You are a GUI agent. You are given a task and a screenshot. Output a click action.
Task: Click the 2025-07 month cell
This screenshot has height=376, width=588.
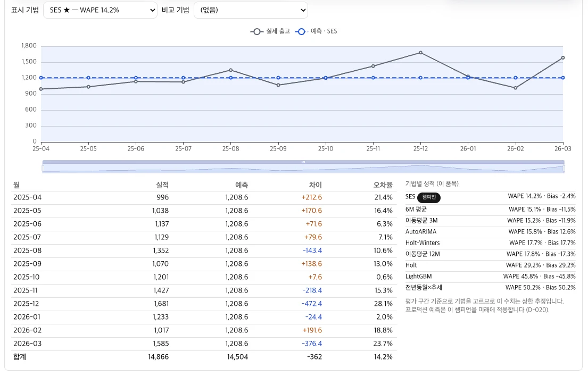[27, 237]
